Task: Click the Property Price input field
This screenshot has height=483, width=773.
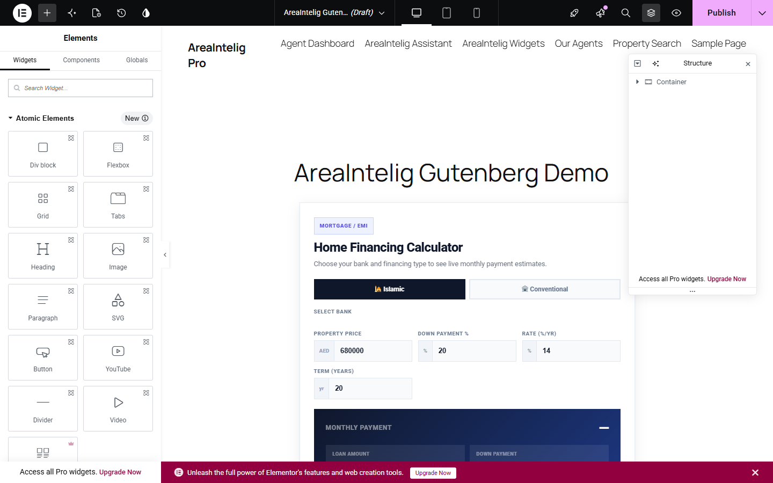Action: pyautogui.click(x=373, y=351)
